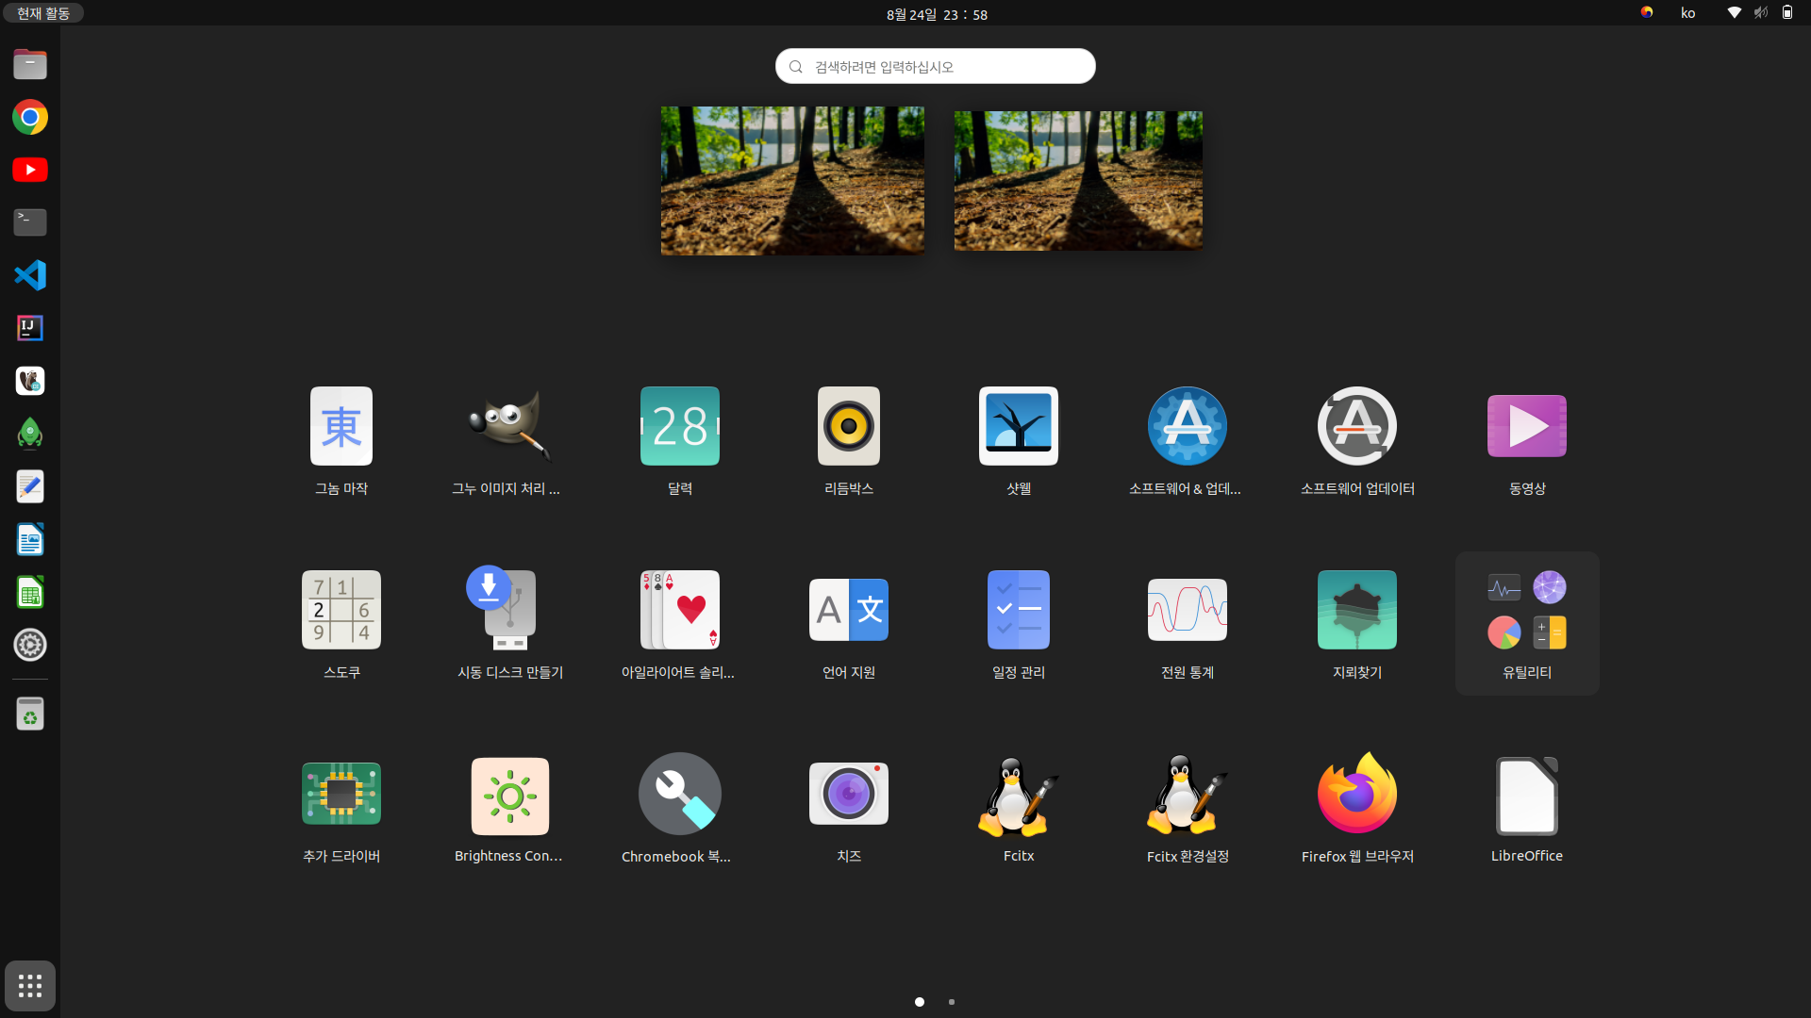Select the first workspace thumbnail
Image resolution: width=1811 pixels, height=1018 pixels.
pyautogui.click(x=792, y=180)
